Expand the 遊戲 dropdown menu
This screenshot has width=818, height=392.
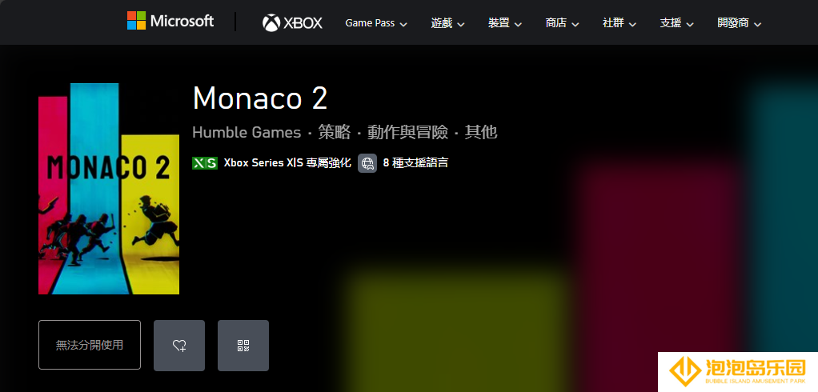click(x=447, y=23)
